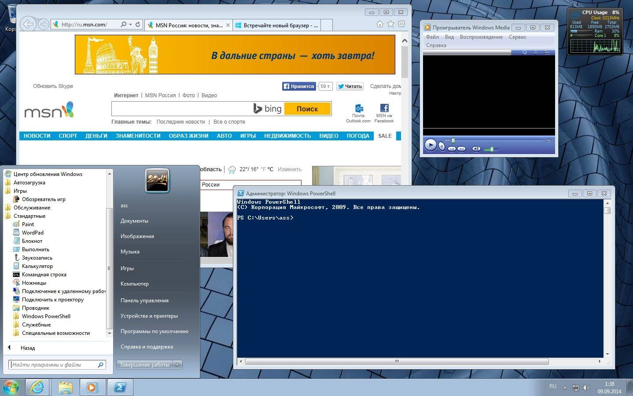Click the next track button in Media Player
This screenshot has width=633, height=396.
[x=461, y=149]
